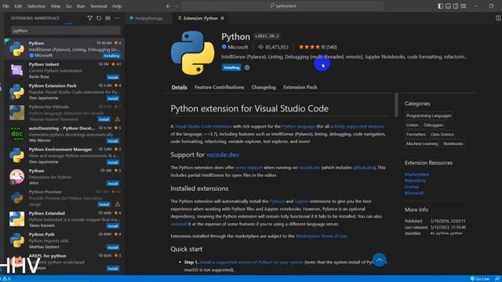The width and height of the screenshot is (502, 282).
Task: Install Python Environment Manager extension
Action: pos(113,162)
